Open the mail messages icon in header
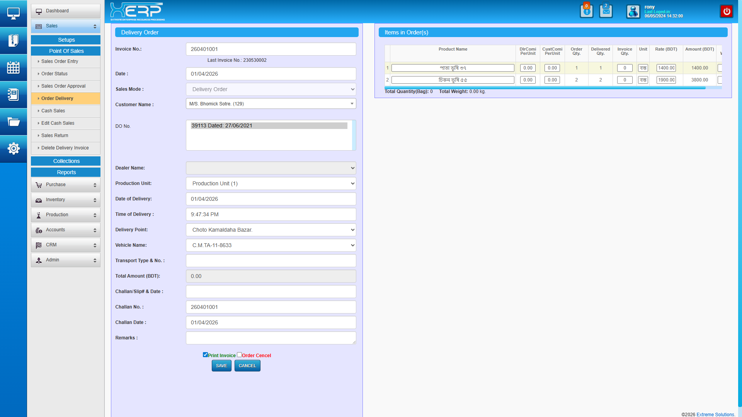 (x=606, y=11)
